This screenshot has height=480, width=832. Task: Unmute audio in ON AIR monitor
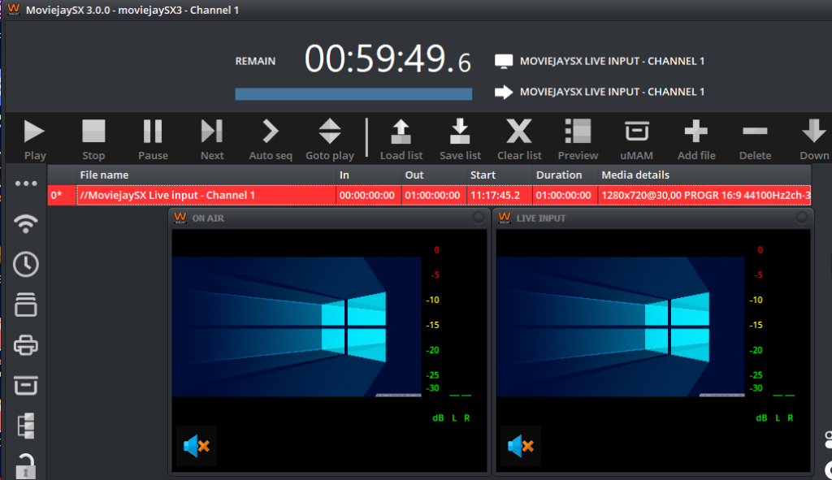(x=197, y=446)
